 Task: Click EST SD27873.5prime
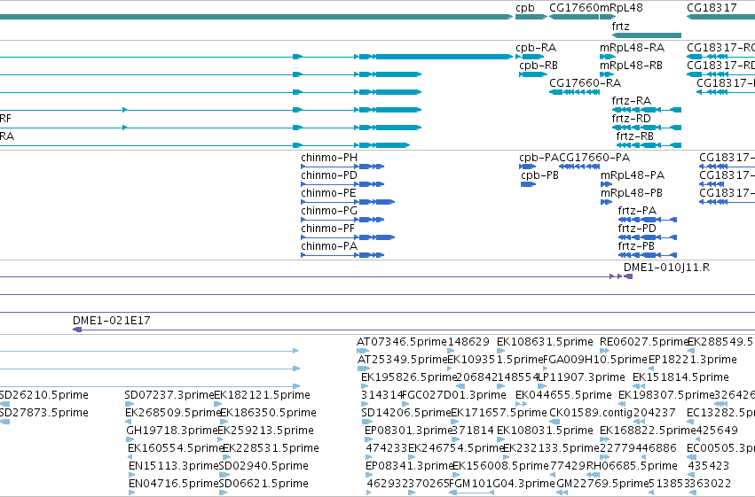pyautogui.click(x=4, y=422)
